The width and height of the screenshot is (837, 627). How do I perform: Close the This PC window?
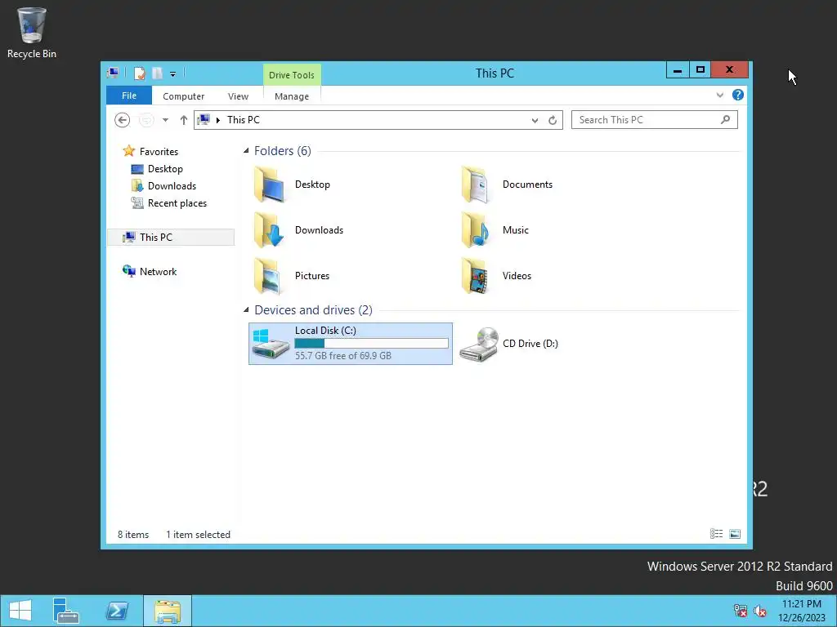click(x=730, y=70)
